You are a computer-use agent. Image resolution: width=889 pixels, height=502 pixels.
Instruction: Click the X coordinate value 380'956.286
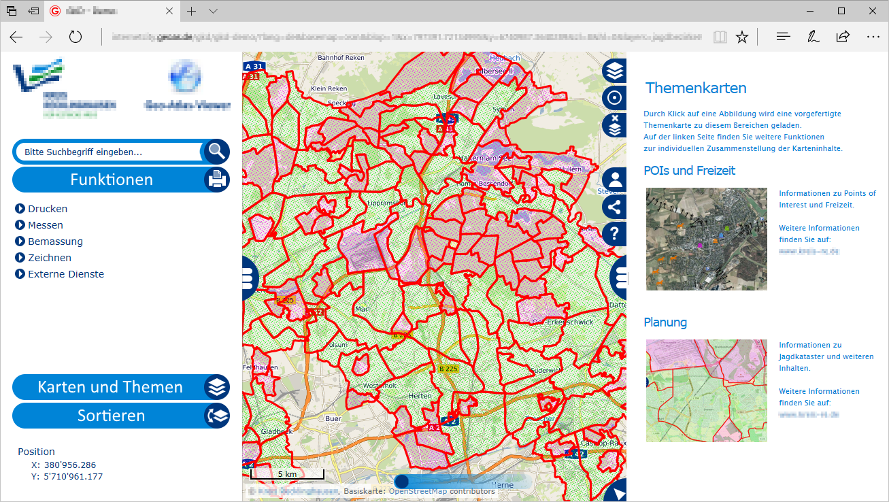click(70, 465)
